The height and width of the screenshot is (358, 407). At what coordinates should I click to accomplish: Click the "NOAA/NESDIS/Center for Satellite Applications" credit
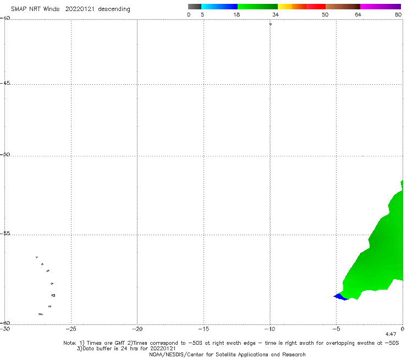[227, 354]
